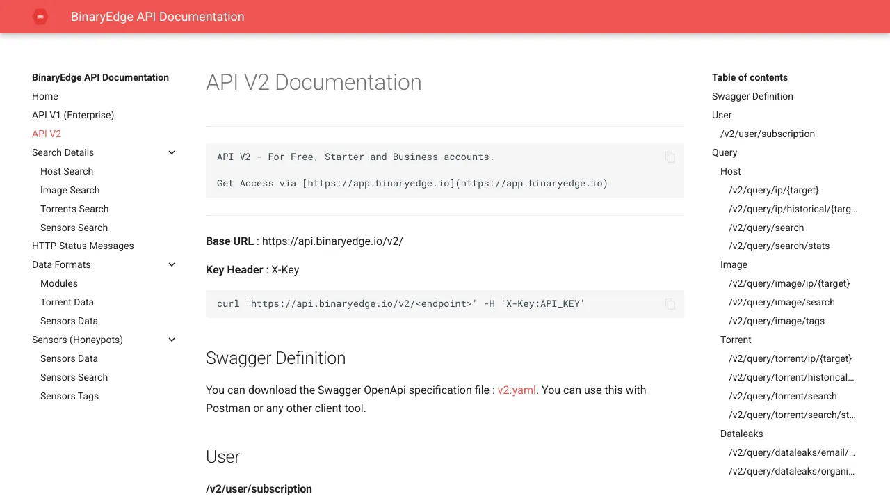Image resolution: width=890 pixels, height=501 pixels.
Task: Go to /v2/query/search/stats in contents
Action: pyautogui.click(x=779, y=246)
